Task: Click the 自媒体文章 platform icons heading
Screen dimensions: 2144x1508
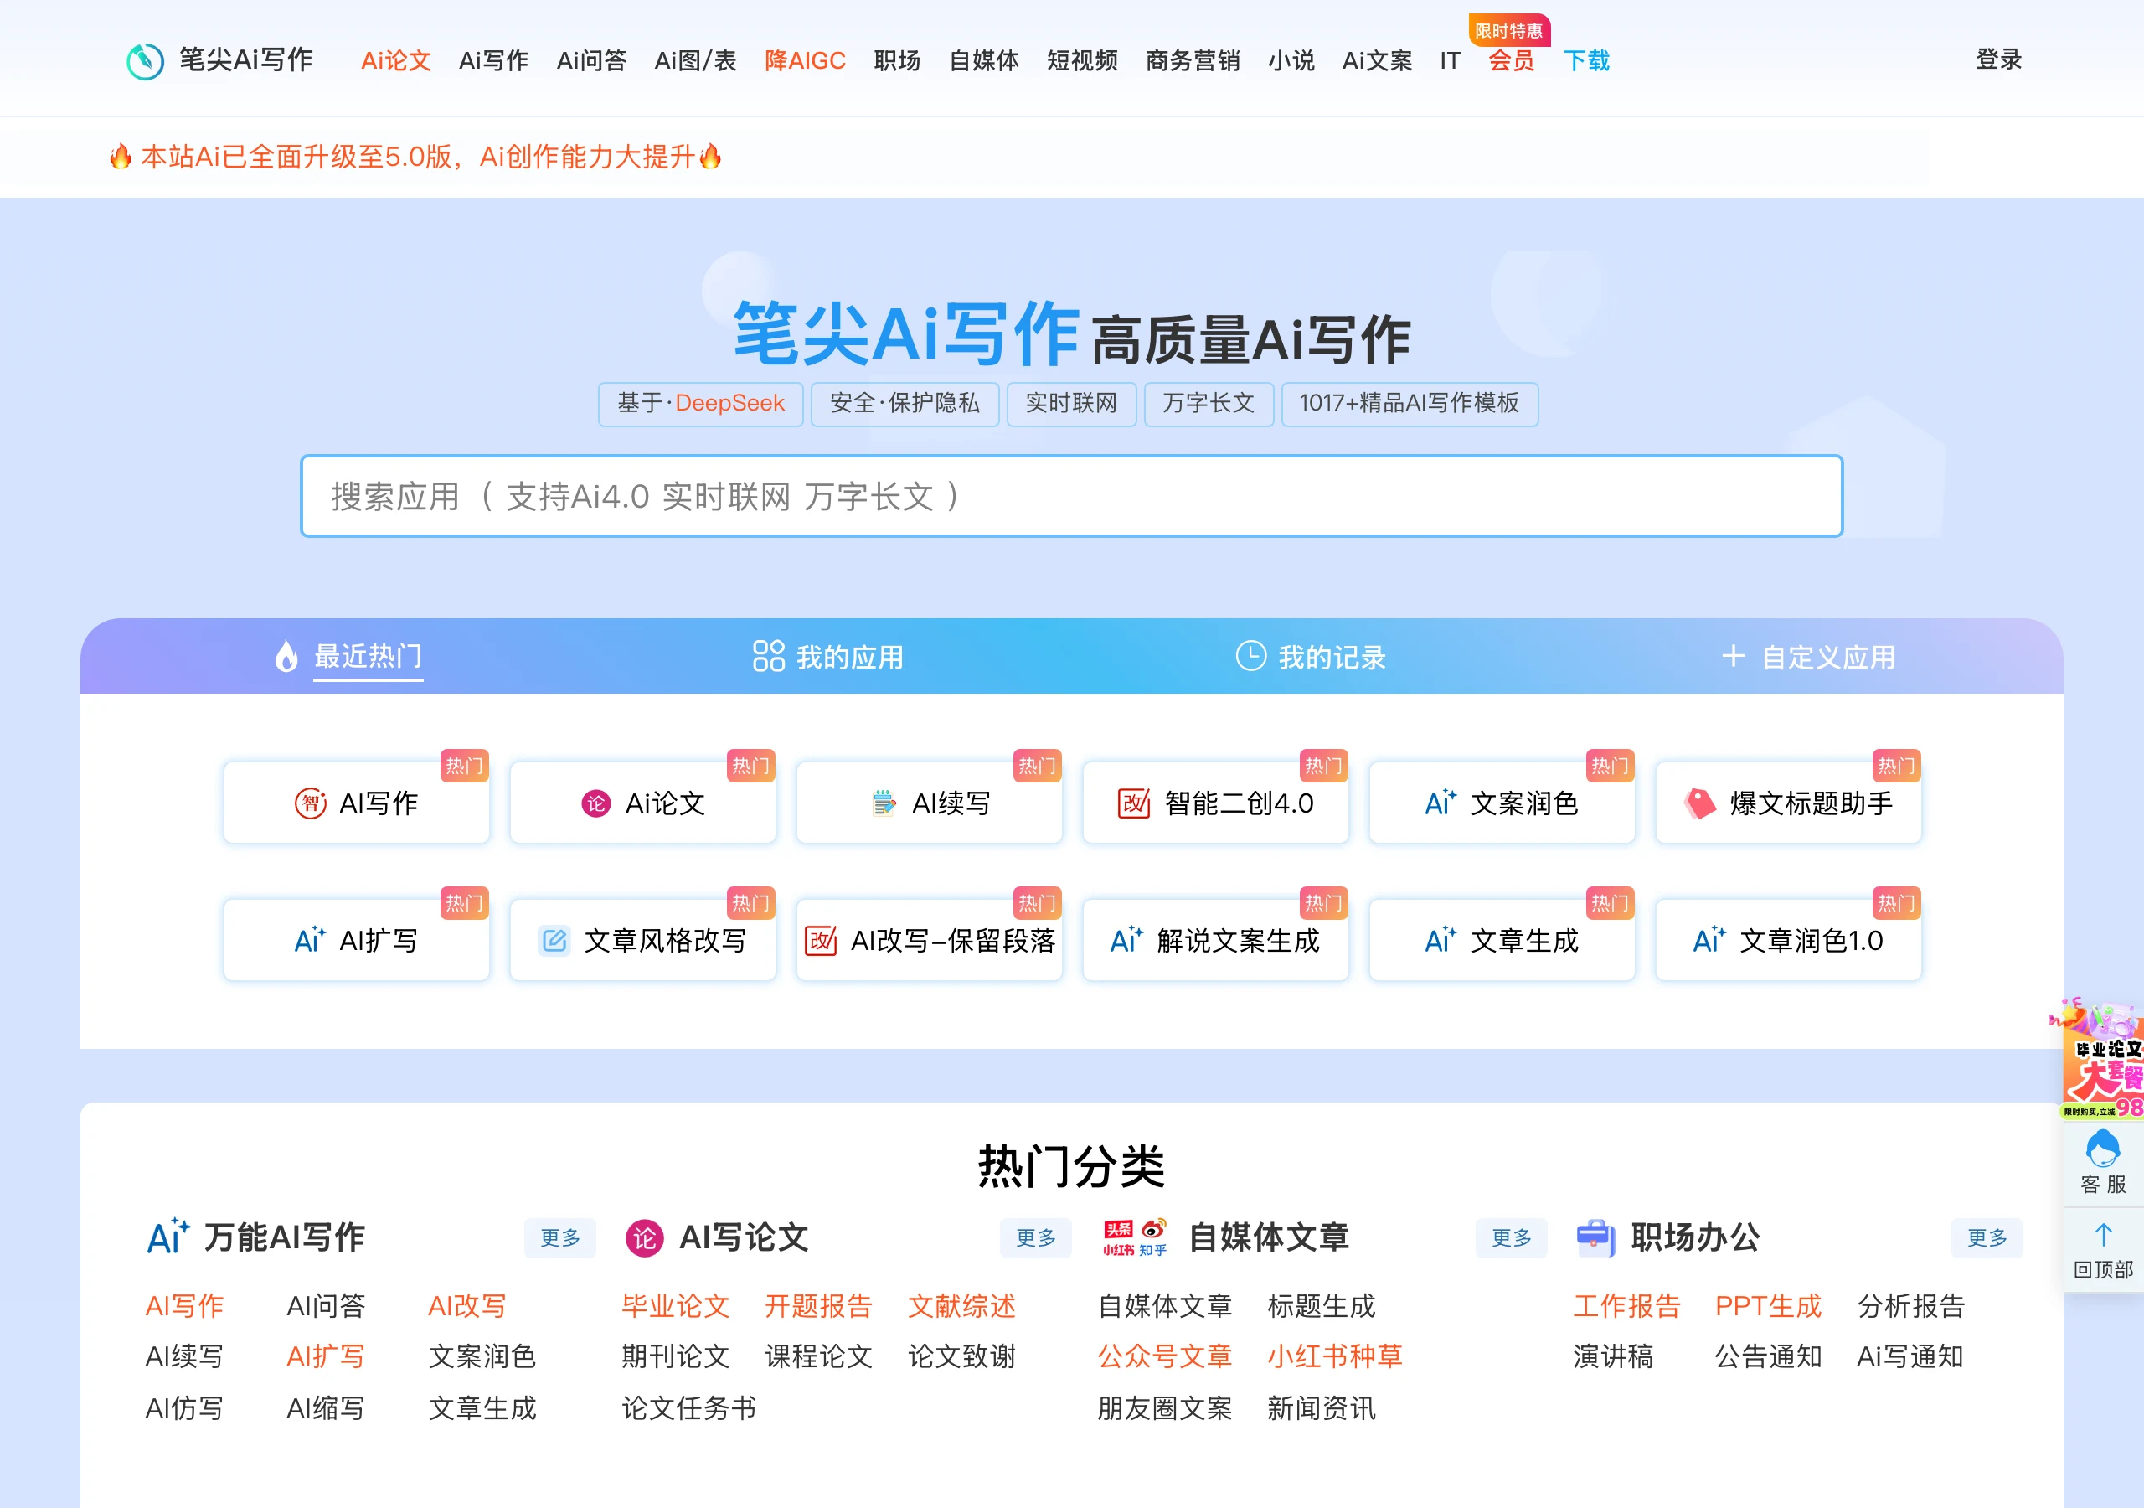Action: click(1135, 1238)
